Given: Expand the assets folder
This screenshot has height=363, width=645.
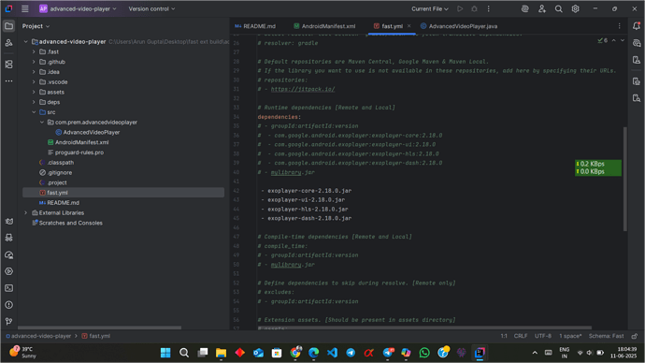Looking at the screenshot, I should coord(34,93).
